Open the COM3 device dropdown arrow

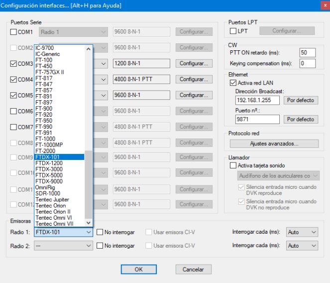[104, 64]
